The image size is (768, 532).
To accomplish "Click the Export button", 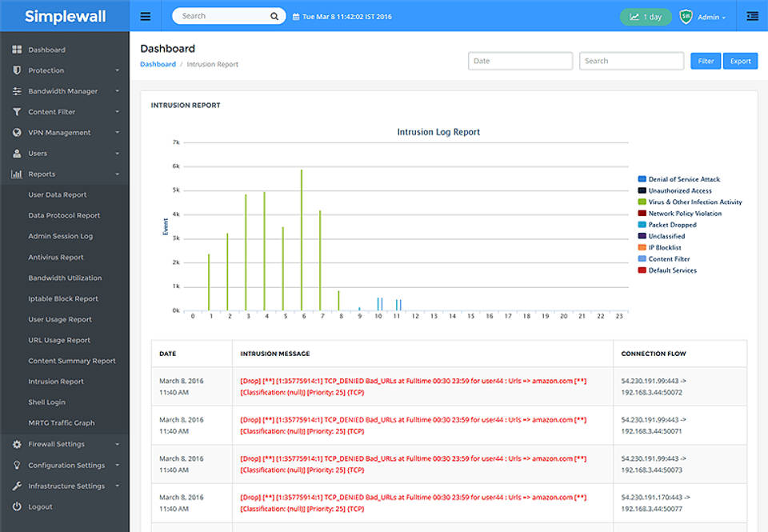I will pos(740,61).
